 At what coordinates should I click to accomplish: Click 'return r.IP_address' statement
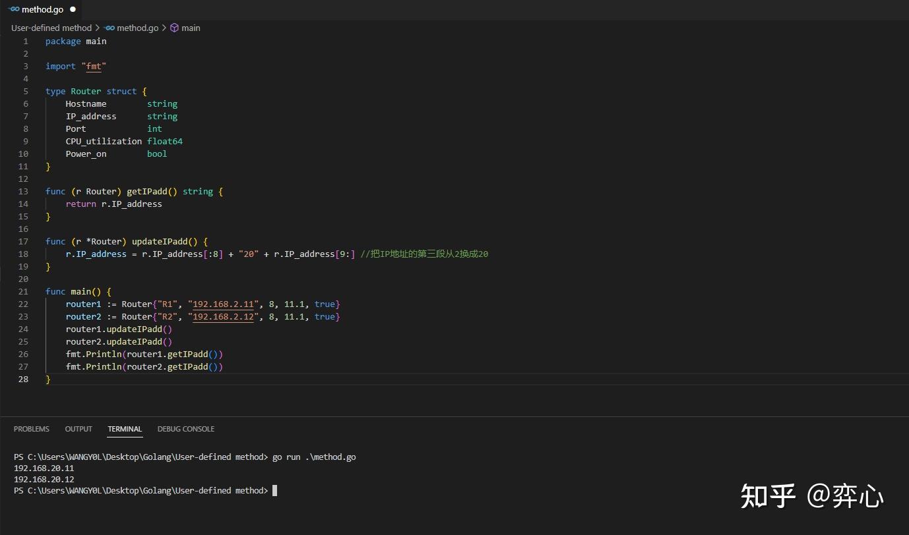(x=113, y=204)
